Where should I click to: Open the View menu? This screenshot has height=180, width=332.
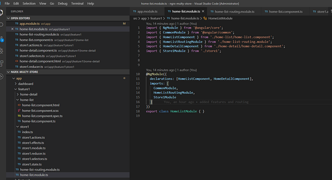43,3
